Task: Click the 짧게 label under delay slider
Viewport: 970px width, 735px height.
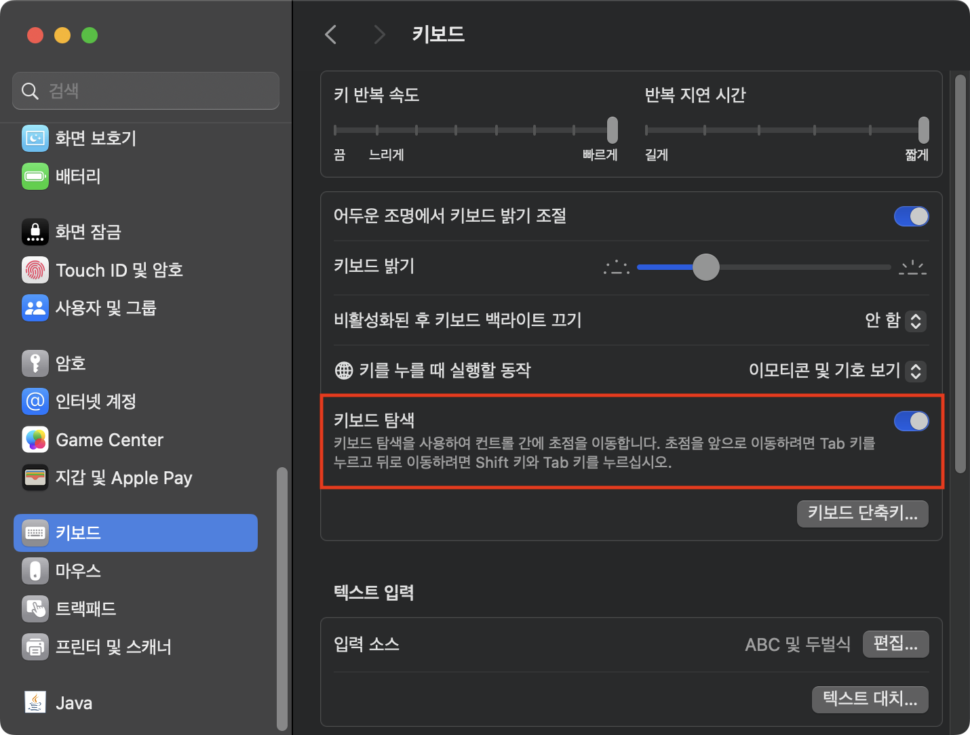Action: pyautogui.click(x=917, y=155)
